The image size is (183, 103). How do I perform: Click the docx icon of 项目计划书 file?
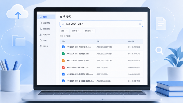point(63,47)
